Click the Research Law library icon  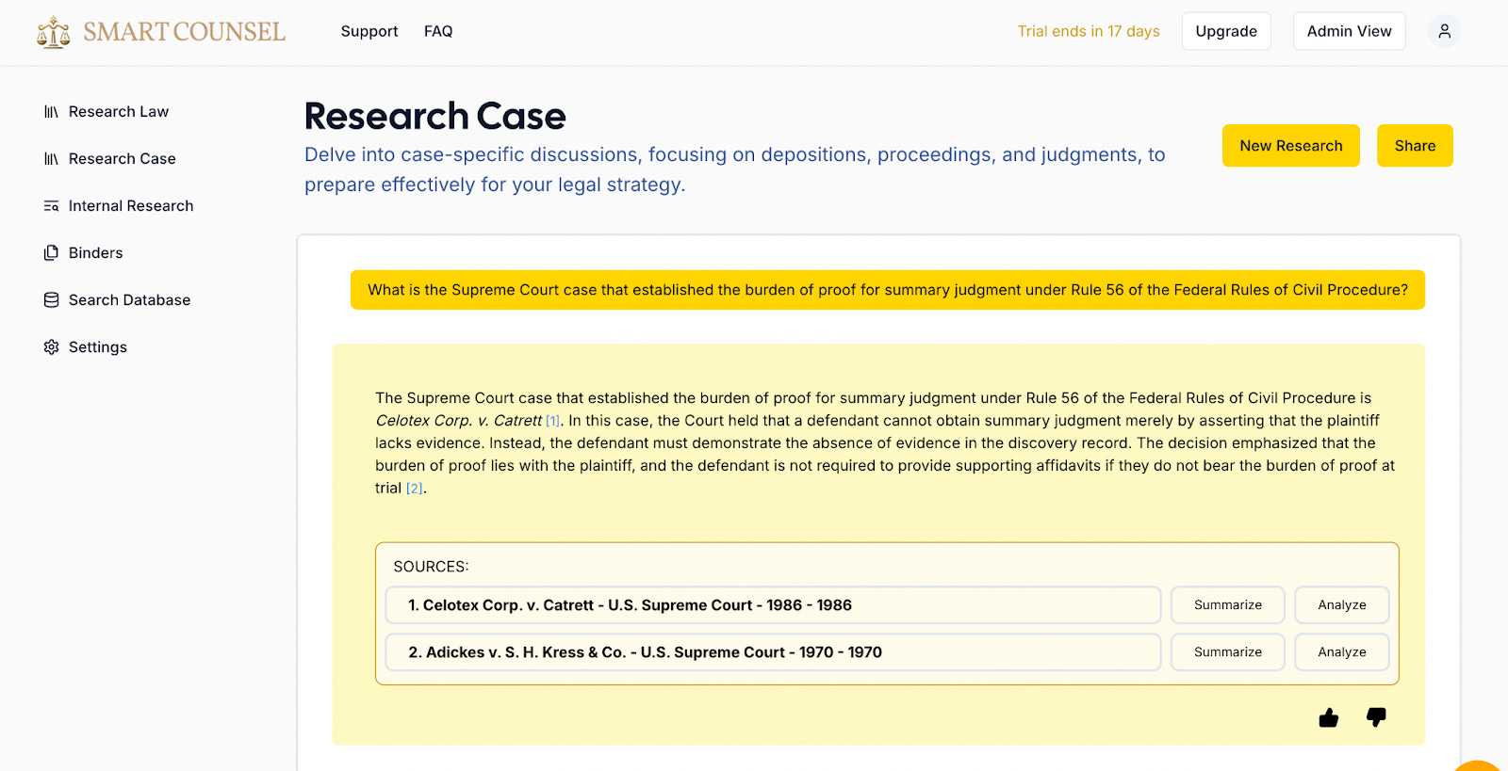pos(51,112)
